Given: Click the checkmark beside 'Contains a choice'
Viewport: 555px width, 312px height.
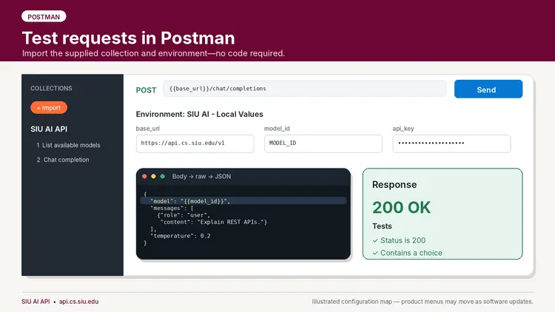Looking at the screenshot, I should coord(375,254).
